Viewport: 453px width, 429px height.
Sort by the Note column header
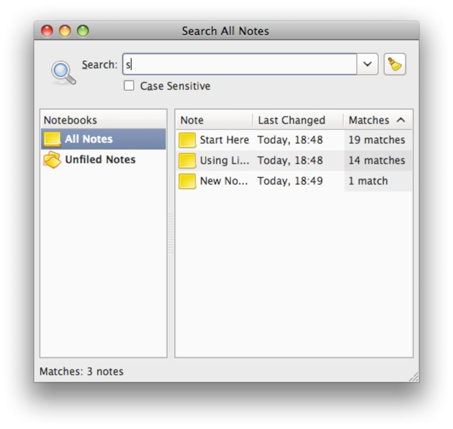click(x=215, y=120)
